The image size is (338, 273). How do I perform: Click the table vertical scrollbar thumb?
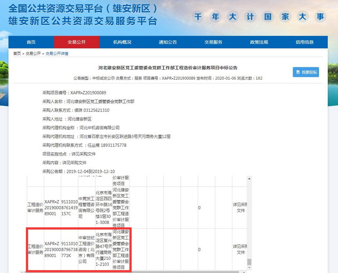[249, 262]
